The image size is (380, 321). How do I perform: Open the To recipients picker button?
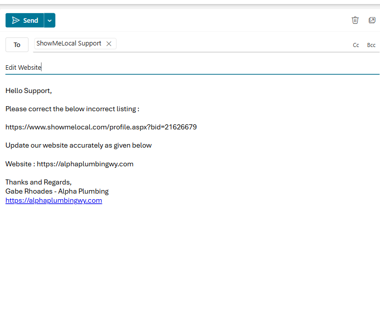click(x=17, y=44)
